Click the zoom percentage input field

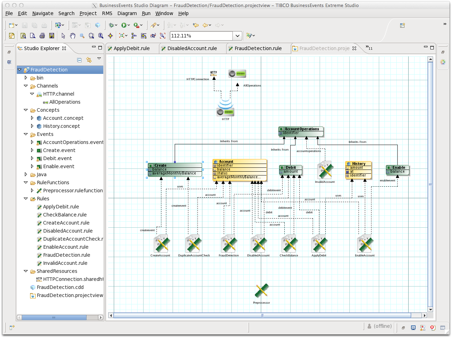coord(201,36)
